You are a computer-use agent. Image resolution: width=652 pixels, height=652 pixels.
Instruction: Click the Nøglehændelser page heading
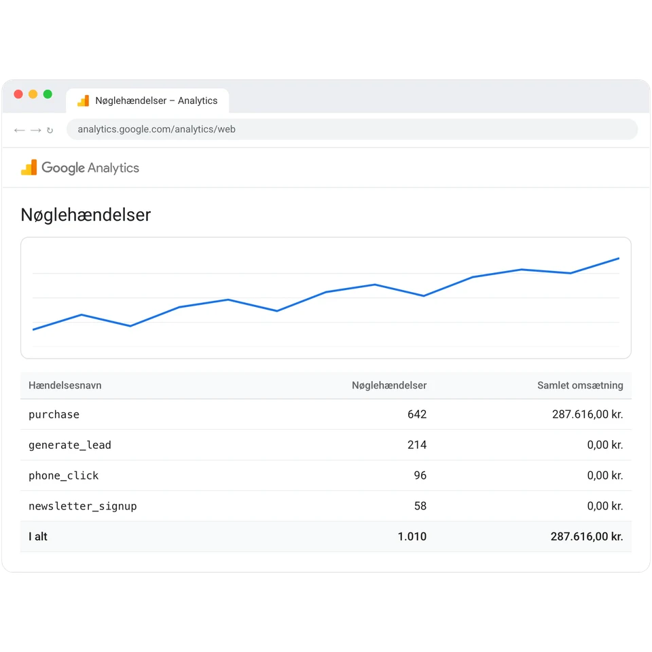click(86, 215)
